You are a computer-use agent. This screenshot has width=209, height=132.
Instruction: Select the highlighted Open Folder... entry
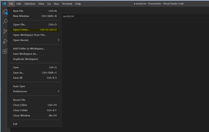[x=35, y=30]
